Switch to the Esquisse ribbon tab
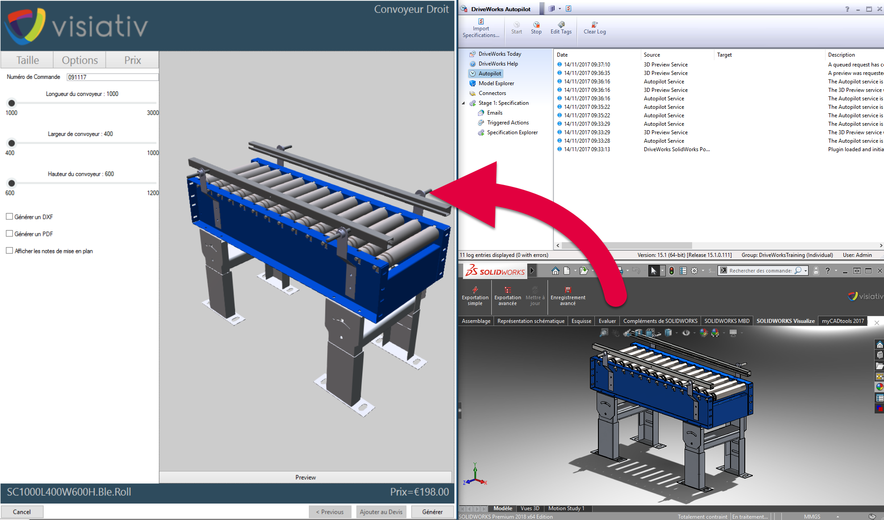The height and width of the screenshot is (520, 884). (581, 321)
